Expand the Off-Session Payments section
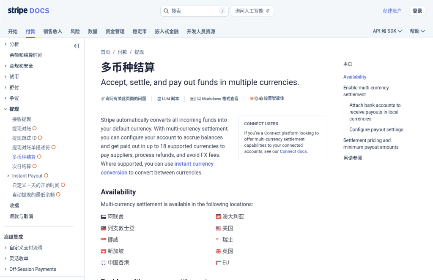The image size is (433, 280). pyautogui.click(x=5, y=269)
